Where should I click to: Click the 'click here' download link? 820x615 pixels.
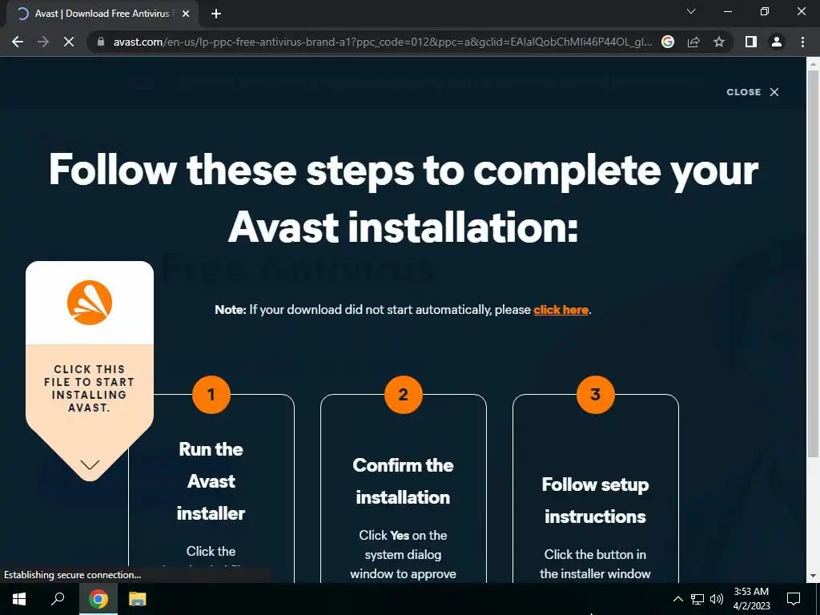561,310
